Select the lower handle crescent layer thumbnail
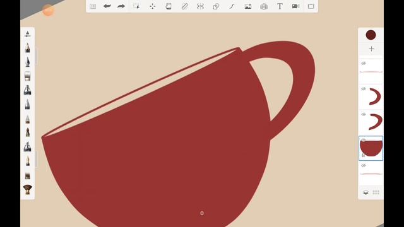The height and width of the screenshot is (227, 404). tap(371, 122)
